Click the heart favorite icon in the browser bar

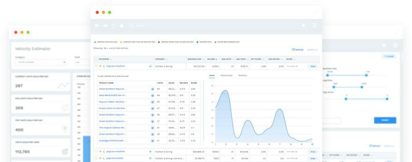(x=303, y=26)
